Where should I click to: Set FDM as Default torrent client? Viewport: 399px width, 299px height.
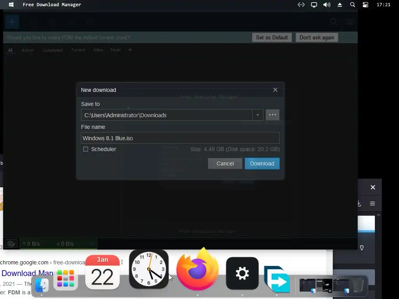272,37
